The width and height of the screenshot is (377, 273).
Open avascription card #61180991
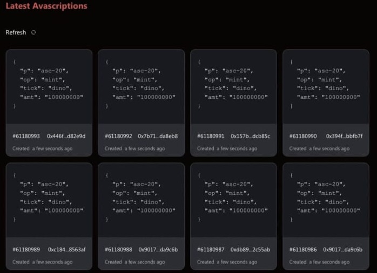(233, 103)
